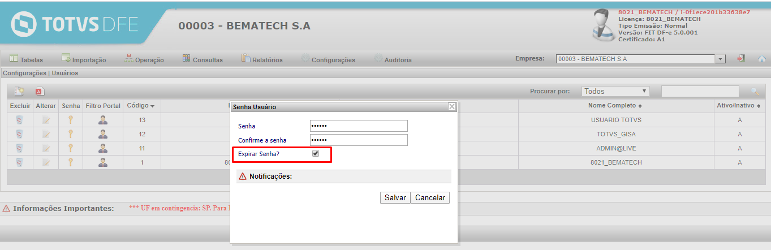This screenshot has width=771, height=250.
Task: Open the Operação menu
Action: (144, 59)
